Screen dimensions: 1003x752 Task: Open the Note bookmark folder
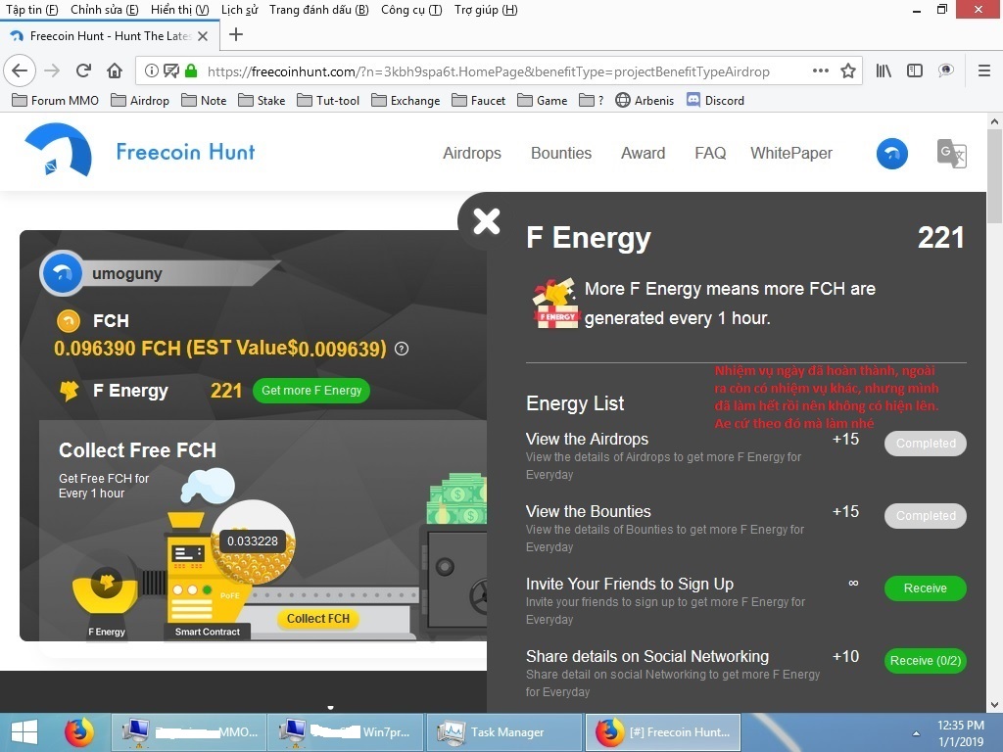click(204, 101)
